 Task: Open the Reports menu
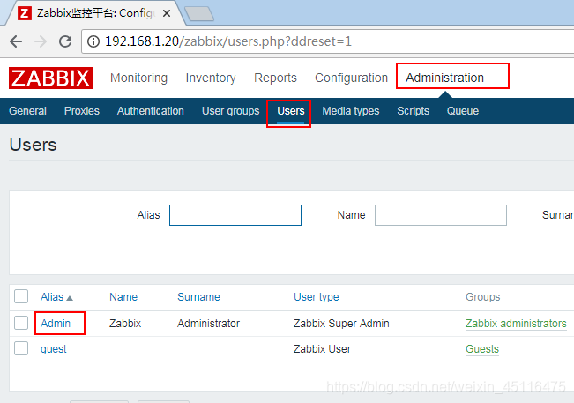(x=275, y=78)
